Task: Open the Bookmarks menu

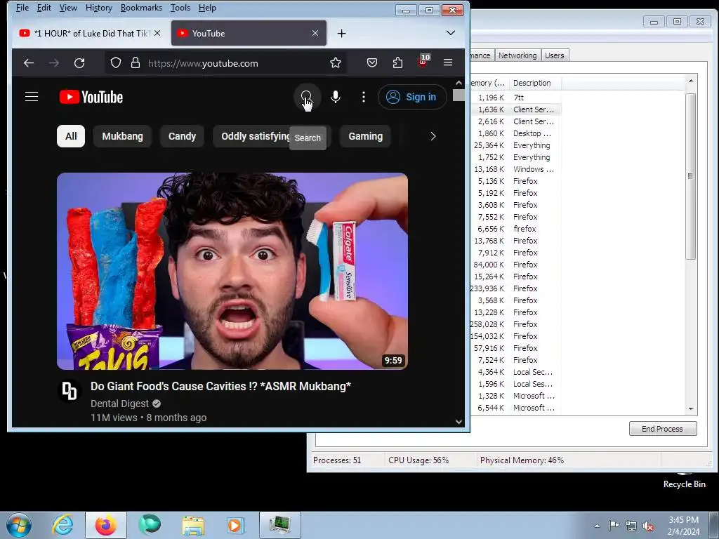Action: tap(141, 8)
